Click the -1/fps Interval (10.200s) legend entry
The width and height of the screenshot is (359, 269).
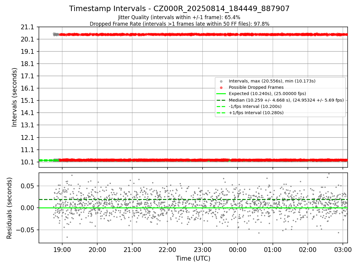(255, 106)
